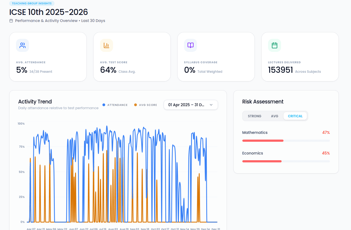Click the Mathematics subject label
Image resolution: width=351 pixels, height=230 pixels.
255,133
